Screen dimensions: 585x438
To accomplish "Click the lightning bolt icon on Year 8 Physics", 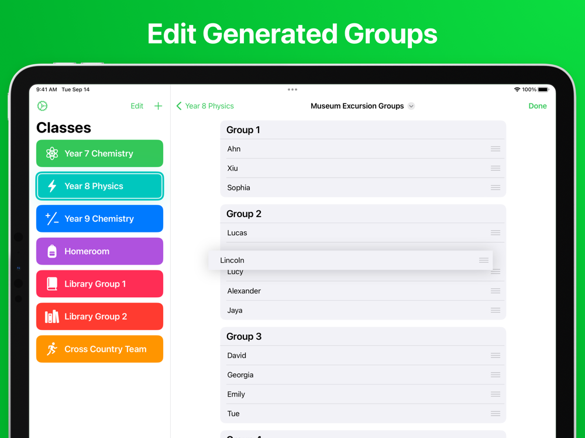I will pyautogui.click(x=52, y=186).
